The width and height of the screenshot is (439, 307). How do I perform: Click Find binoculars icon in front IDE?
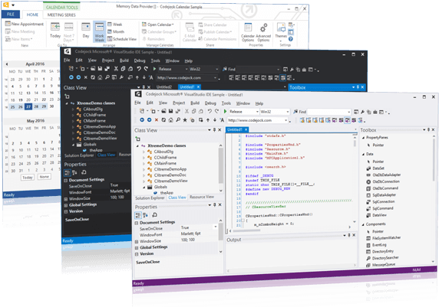point(295,112)
